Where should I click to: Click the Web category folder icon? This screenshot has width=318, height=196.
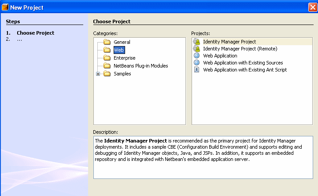(107, 50)
